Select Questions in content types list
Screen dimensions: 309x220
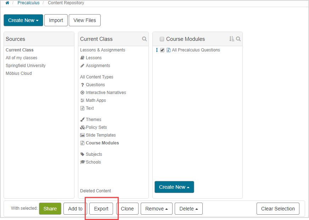click(x=95, y=85)
